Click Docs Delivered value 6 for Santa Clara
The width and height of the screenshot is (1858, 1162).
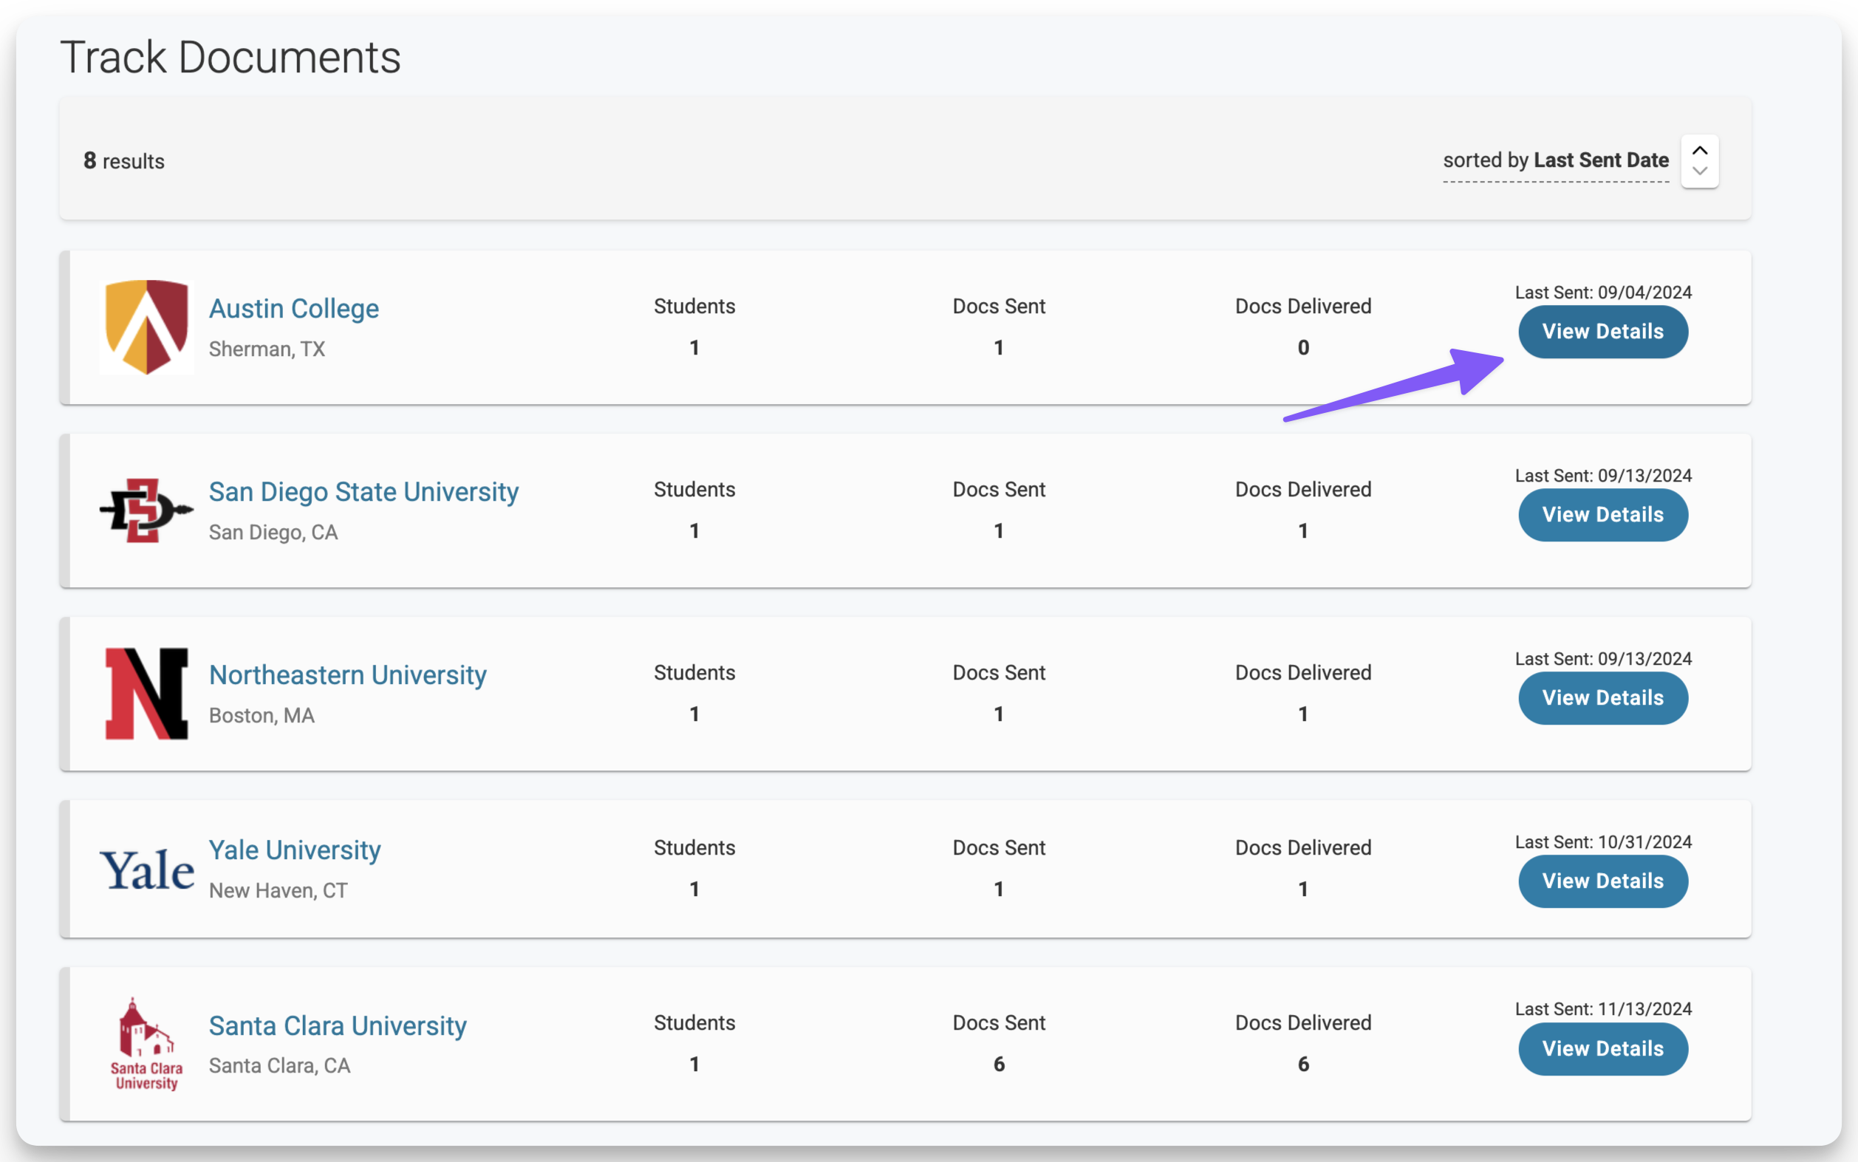1303,1064
